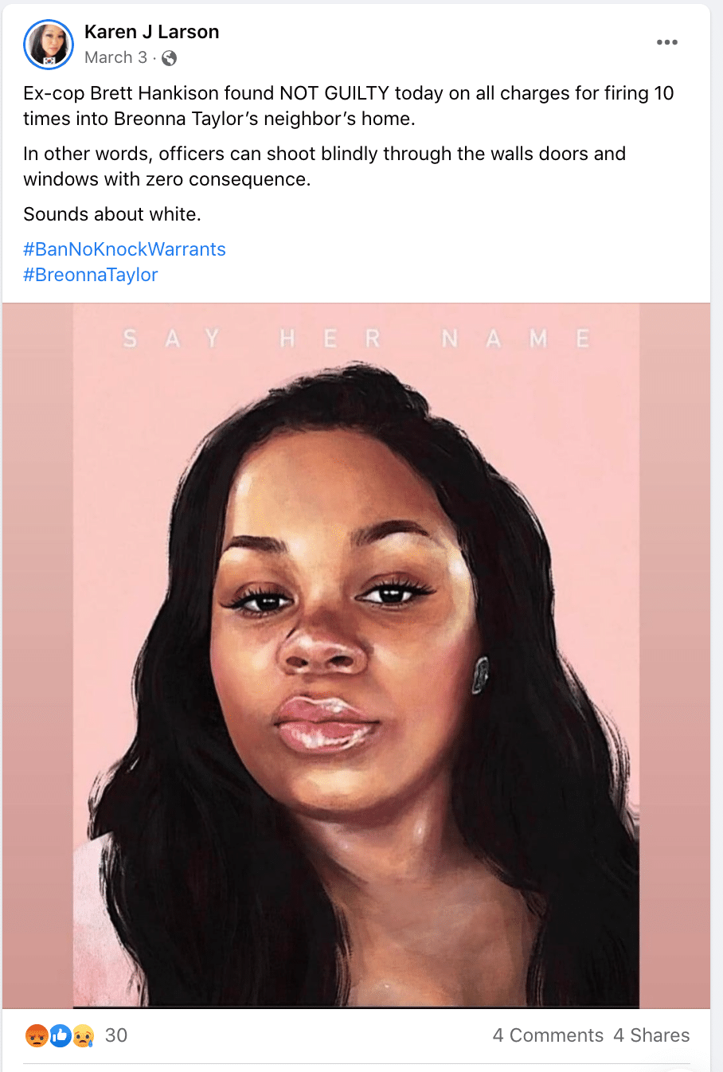
Task: Click the public globe privacy icon
Action: (x=169, y=58)
